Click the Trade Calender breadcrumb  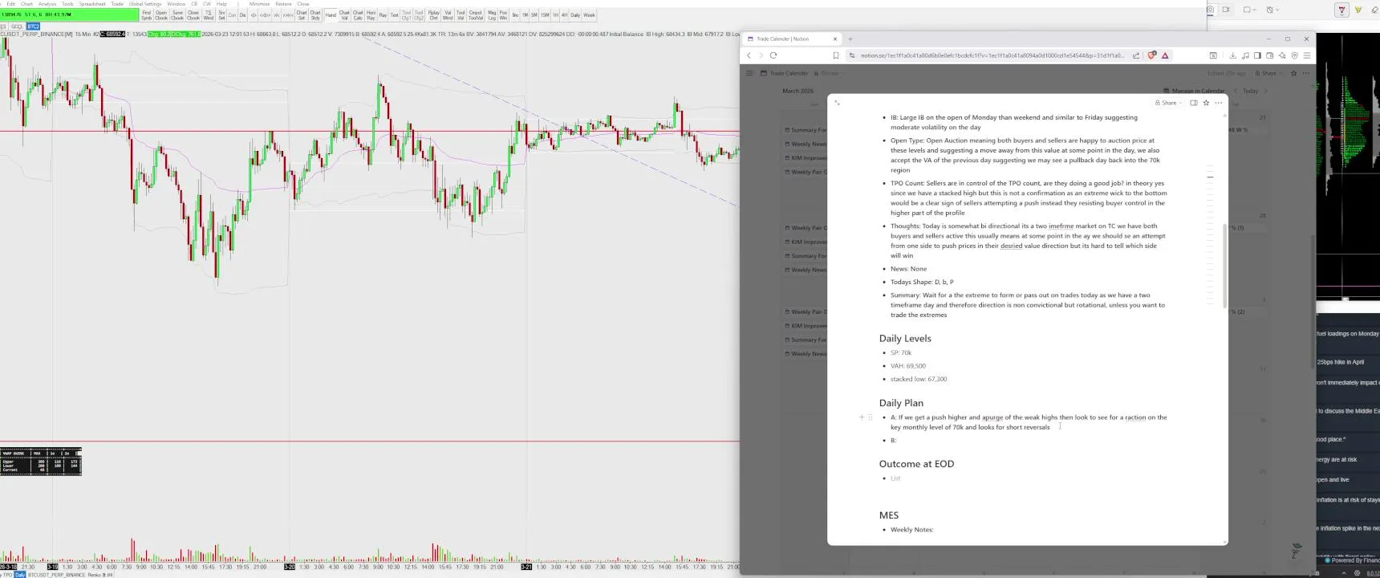coord(785,73)
